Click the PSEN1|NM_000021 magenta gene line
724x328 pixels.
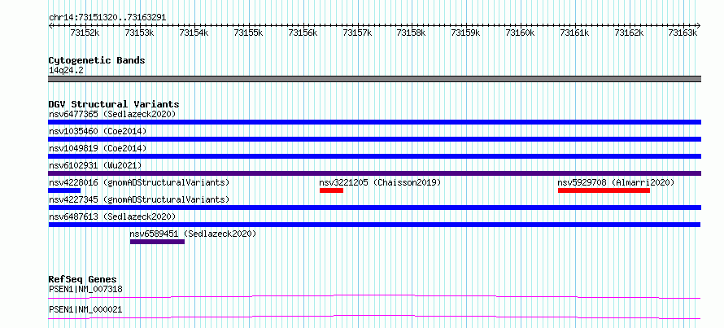[x=374, y=317]
